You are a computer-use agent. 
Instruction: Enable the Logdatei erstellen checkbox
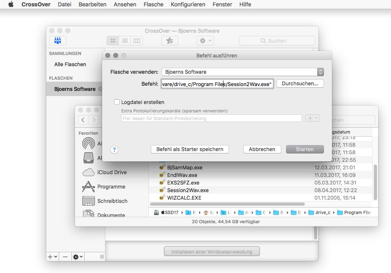[117, 102]
